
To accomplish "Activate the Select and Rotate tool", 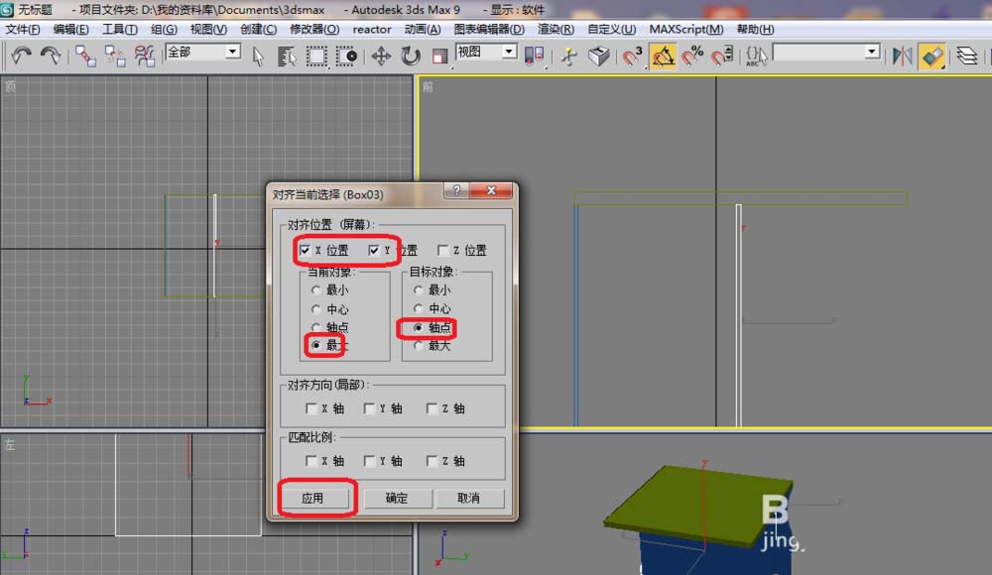I will coord(411,56).
